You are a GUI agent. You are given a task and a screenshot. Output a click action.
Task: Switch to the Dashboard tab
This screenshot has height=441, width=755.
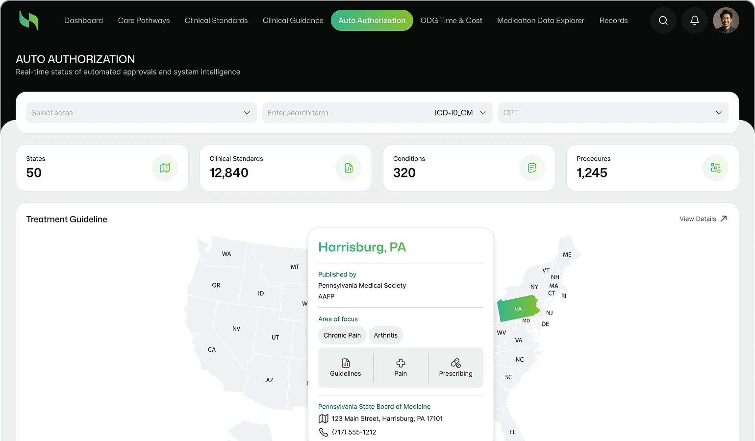[83, 20]
